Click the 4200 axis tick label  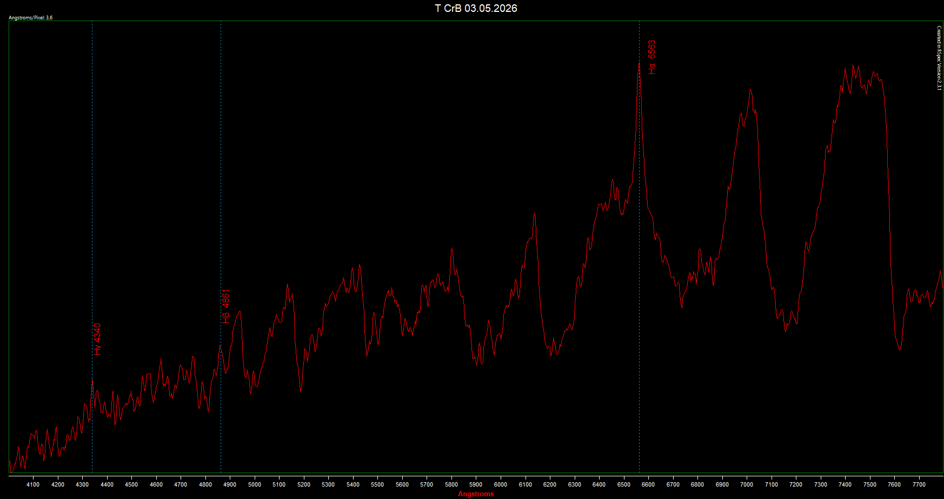point(58,484)
